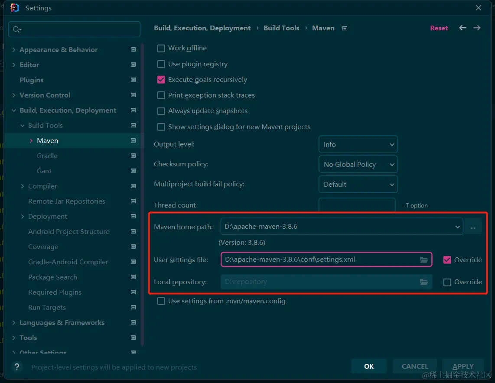Screen dimensions: 495x383
Task: Select Remote Jar Repositories
Action: click(67, 201)
